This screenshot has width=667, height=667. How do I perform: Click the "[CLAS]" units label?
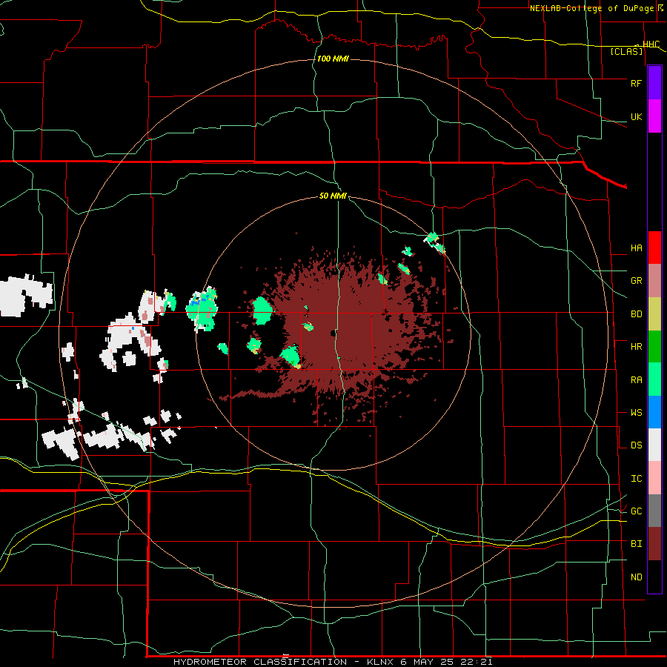pos(626,52)
